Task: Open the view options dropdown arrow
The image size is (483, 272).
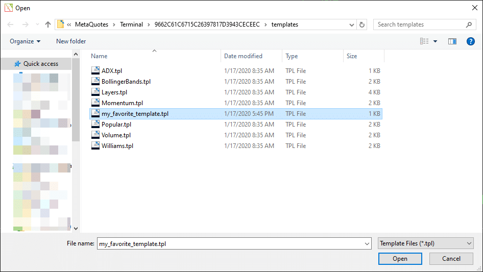Action: coord(436,41)
